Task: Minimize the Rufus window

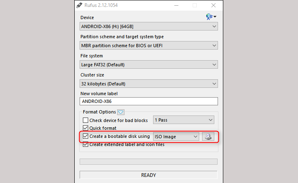Action: pyautogui.click(x=176, y=5)
